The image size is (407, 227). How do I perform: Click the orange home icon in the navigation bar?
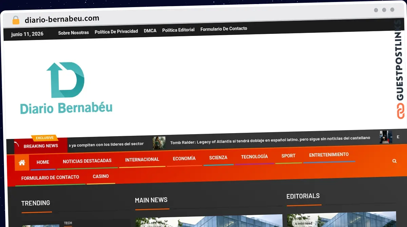(22, 163)
